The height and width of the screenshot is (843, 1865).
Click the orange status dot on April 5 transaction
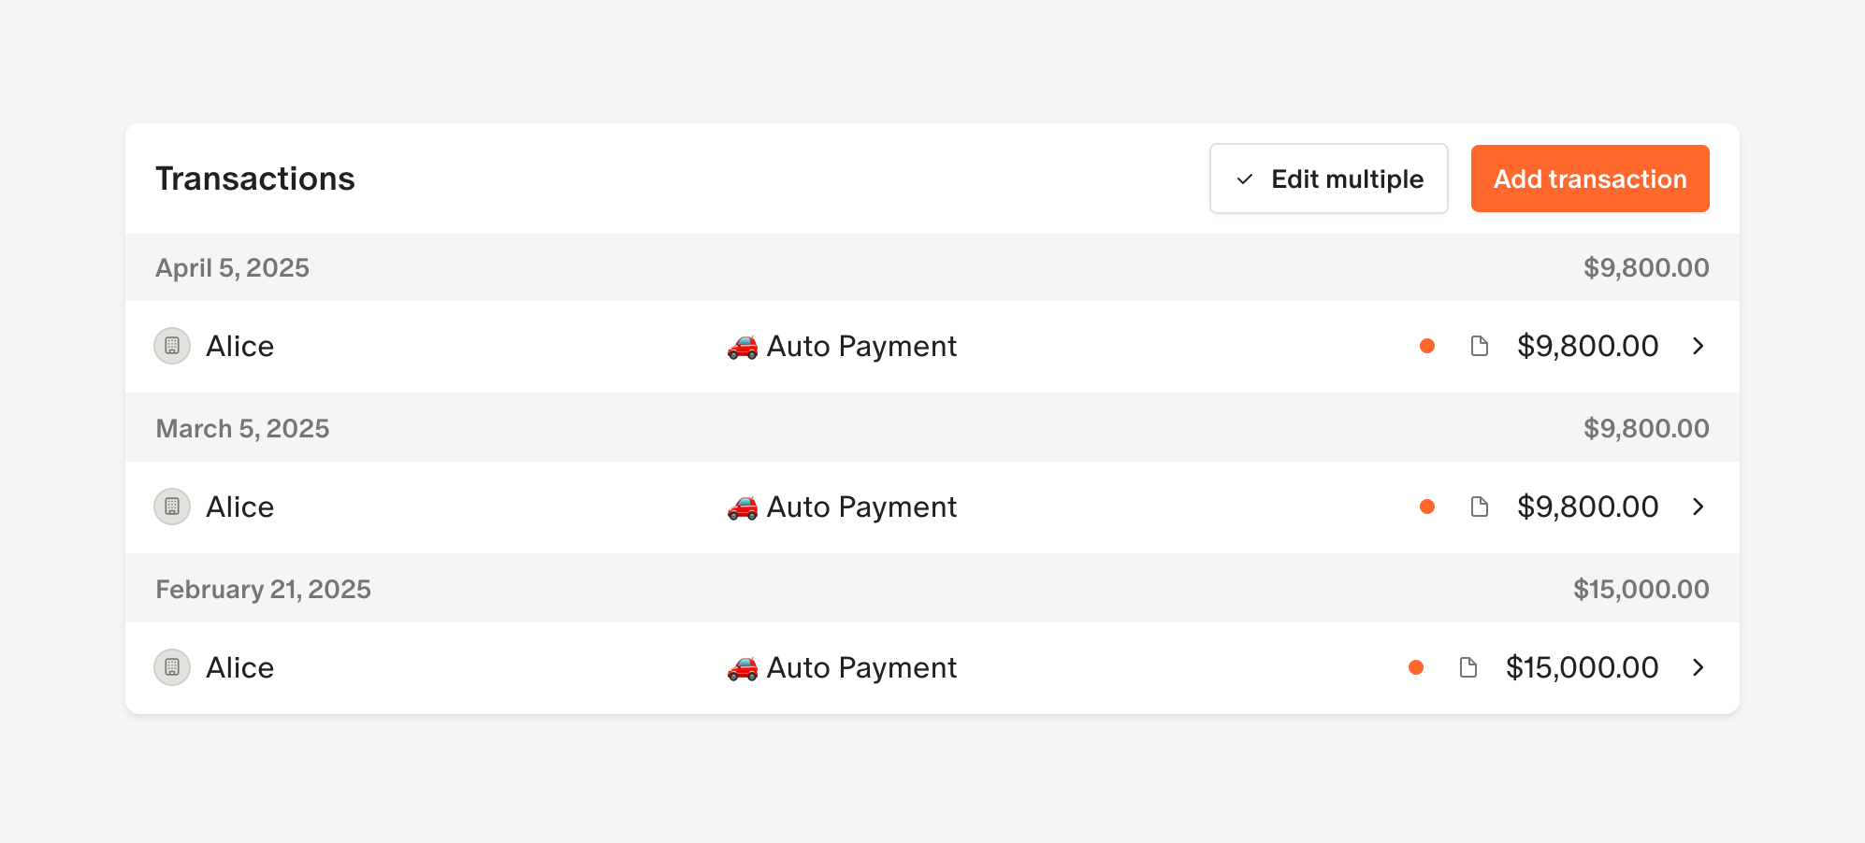click(1427, 346)
